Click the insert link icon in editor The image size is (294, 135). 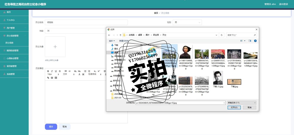pos(48,78)
